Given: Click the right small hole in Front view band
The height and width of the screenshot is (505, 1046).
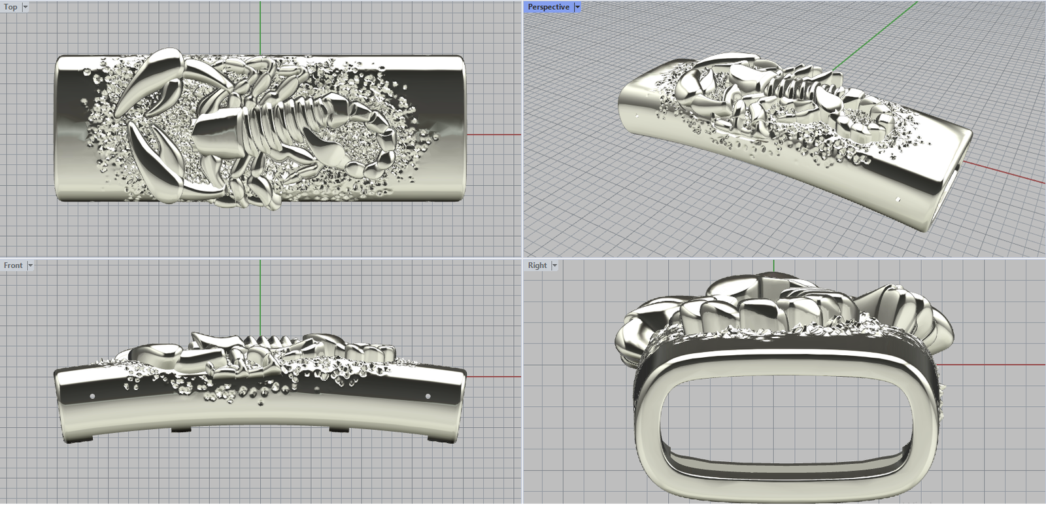Looking at the screenshot, I should [428, 396].
